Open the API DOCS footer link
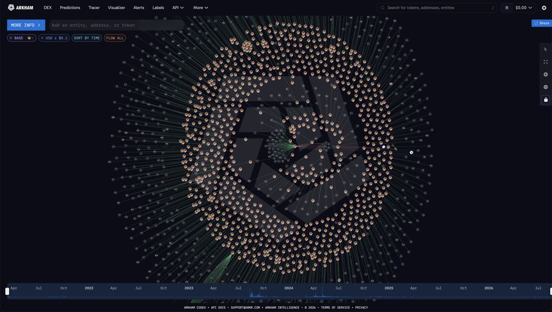Screen dimensions: 552x312 (x=218, y=308)
